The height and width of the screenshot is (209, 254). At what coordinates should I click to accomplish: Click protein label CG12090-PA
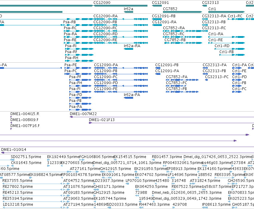[x=106, y=65]
